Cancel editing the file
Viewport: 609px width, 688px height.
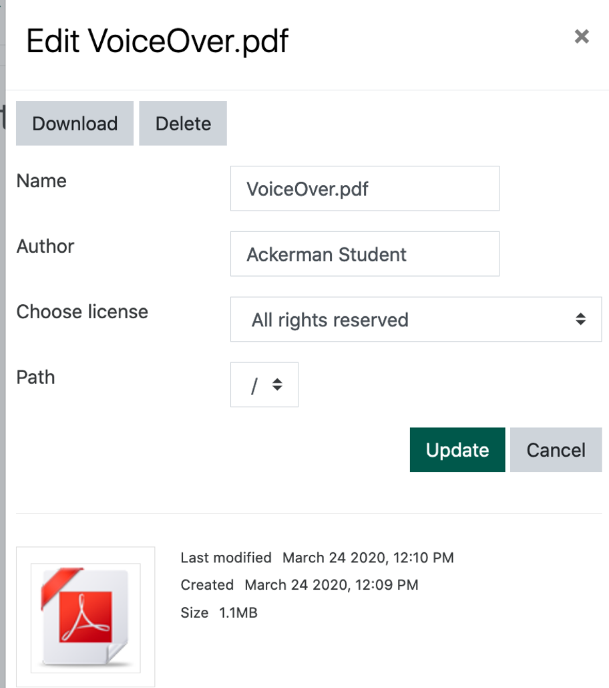point(556,449)
